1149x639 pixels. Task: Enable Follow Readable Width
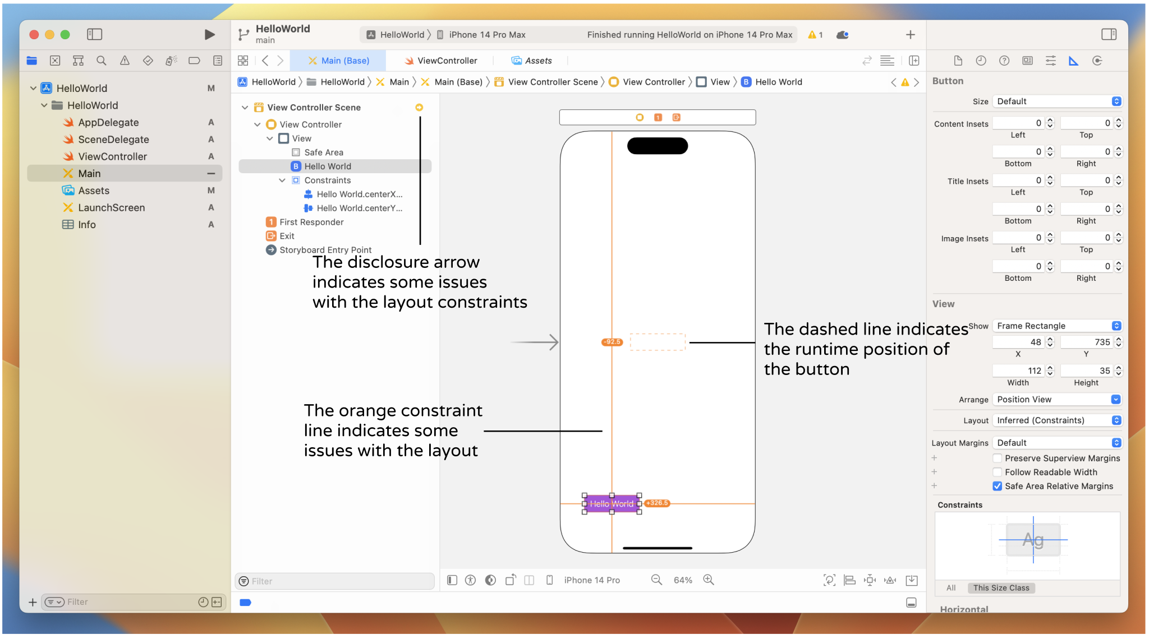(x=998, y=472)
